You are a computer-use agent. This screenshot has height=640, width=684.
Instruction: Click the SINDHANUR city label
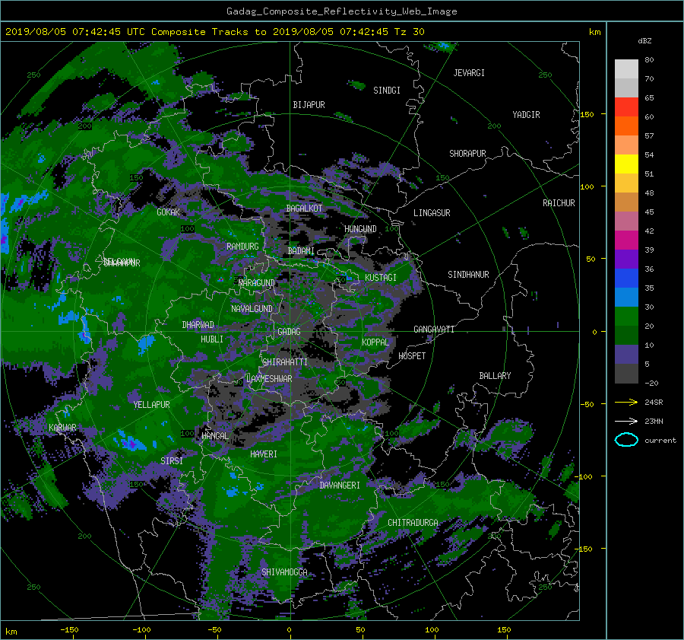[468, 275]
